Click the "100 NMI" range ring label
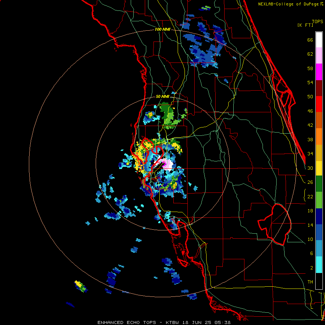This screenshot has height=325, width=325. 162,30
